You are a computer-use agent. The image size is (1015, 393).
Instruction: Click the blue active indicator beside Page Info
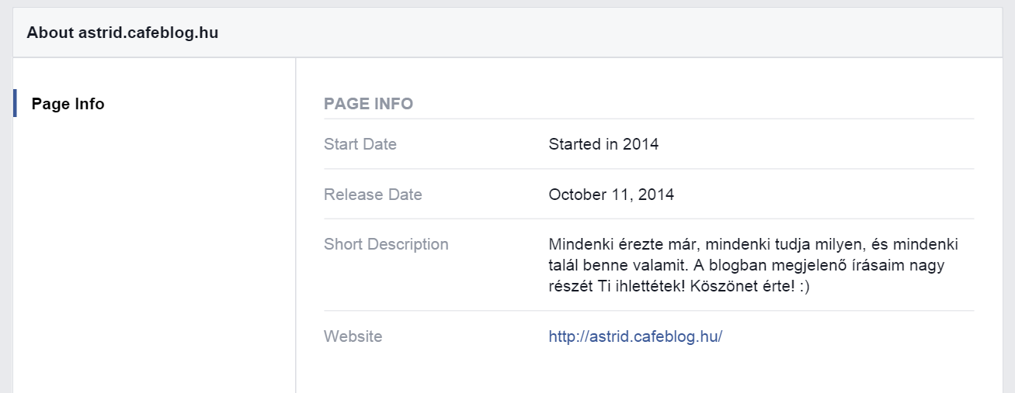[x=15, y=103]
